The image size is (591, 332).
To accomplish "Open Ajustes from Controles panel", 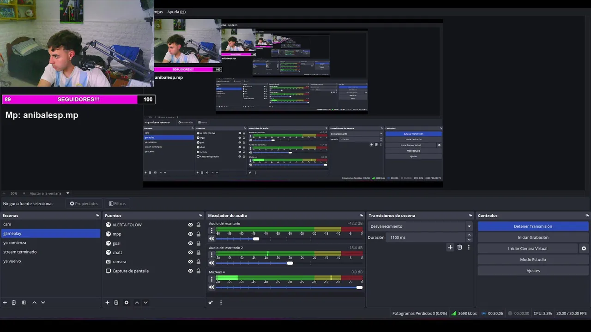I will coord(533,271).
